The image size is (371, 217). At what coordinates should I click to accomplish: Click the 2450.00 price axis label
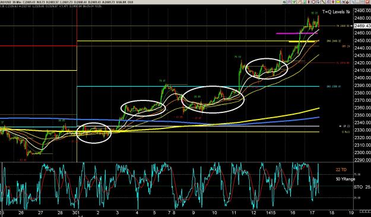[363, 40]
